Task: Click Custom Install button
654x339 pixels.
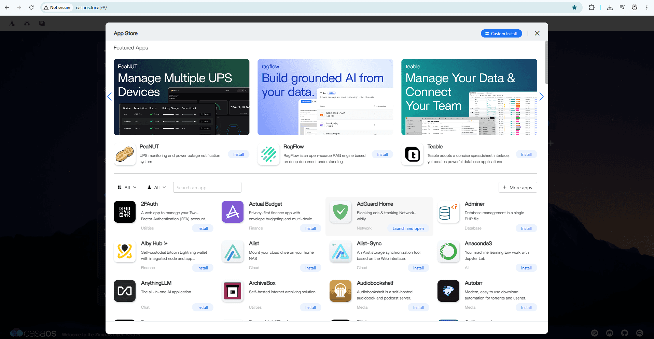Action: [x=501, y=33]
